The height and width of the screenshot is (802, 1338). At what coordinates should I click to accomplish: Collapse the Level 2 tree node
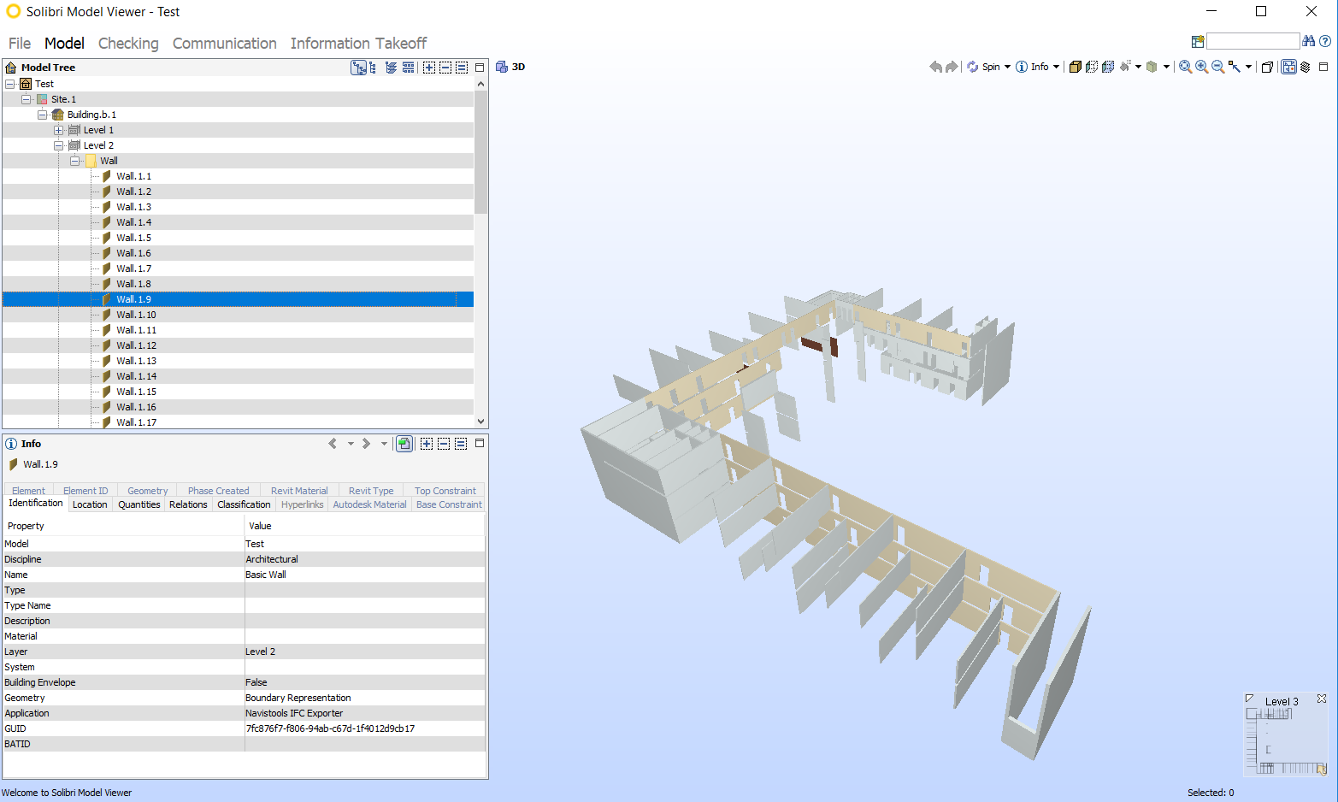click(59, 144)
